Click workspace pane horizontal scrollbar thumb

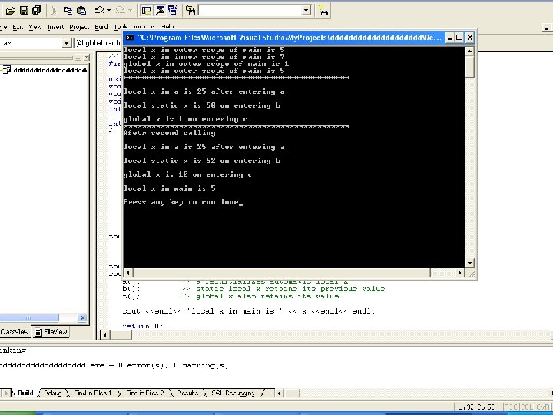click(x=29, y=318)
